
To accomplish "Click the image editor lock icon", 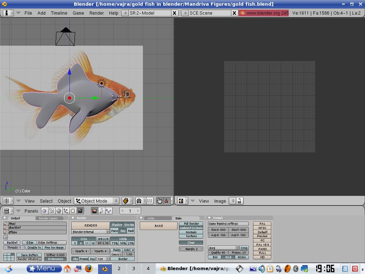I will 240,201.
